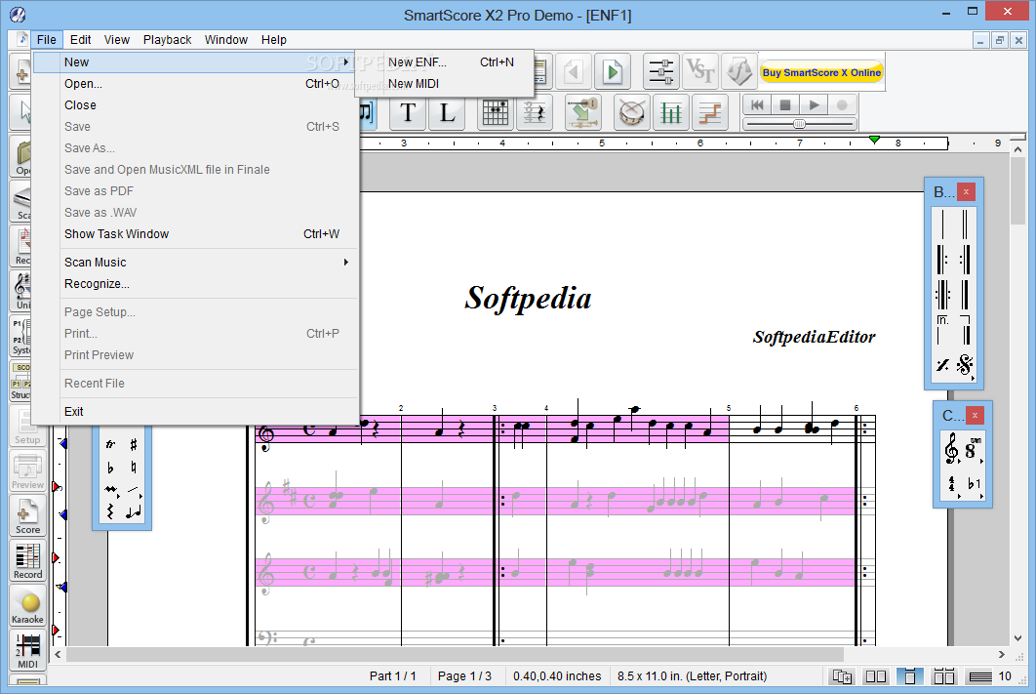This screenshot has height=694, width=1036.
Task: Go to previous page arrow icon
Action: (x=574, y=71)
